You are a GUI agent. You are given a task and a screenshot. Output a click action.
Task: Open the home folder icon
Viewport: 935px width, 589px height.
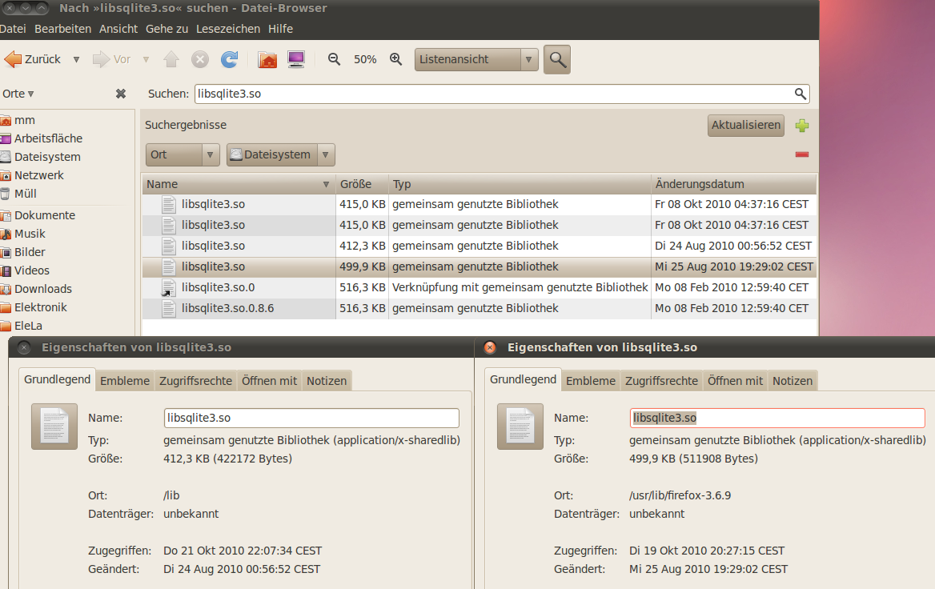tap(267, 59)
